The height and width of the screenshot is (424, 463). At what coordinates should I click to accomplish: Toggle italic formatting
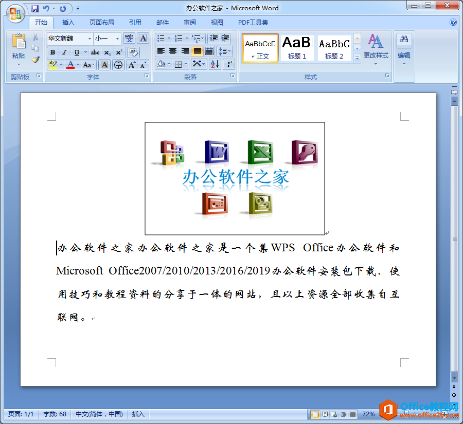click(x=64, y=52)
